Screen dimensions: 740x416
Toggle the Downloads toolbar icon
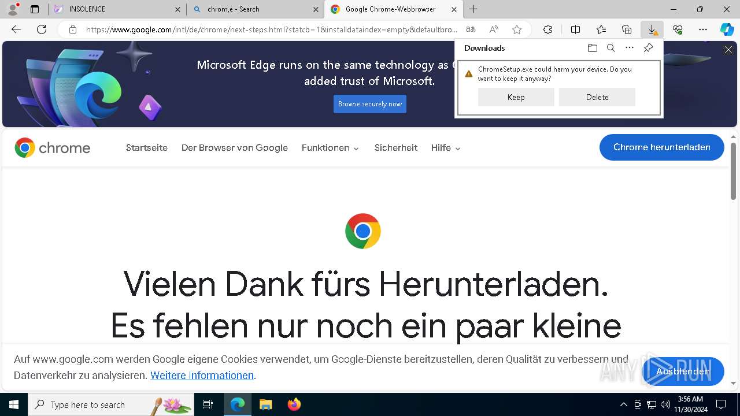(652, 29)
